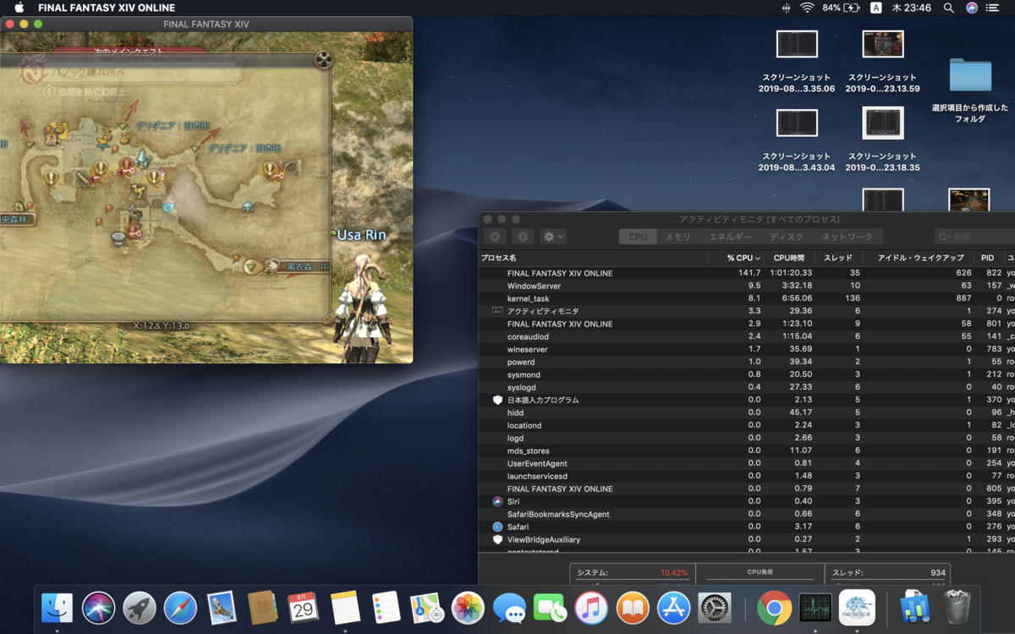1015x634 pixels.
Task: Open Contacts book icon in Dock
Action: pyautogui.click(x=263, y=608)
